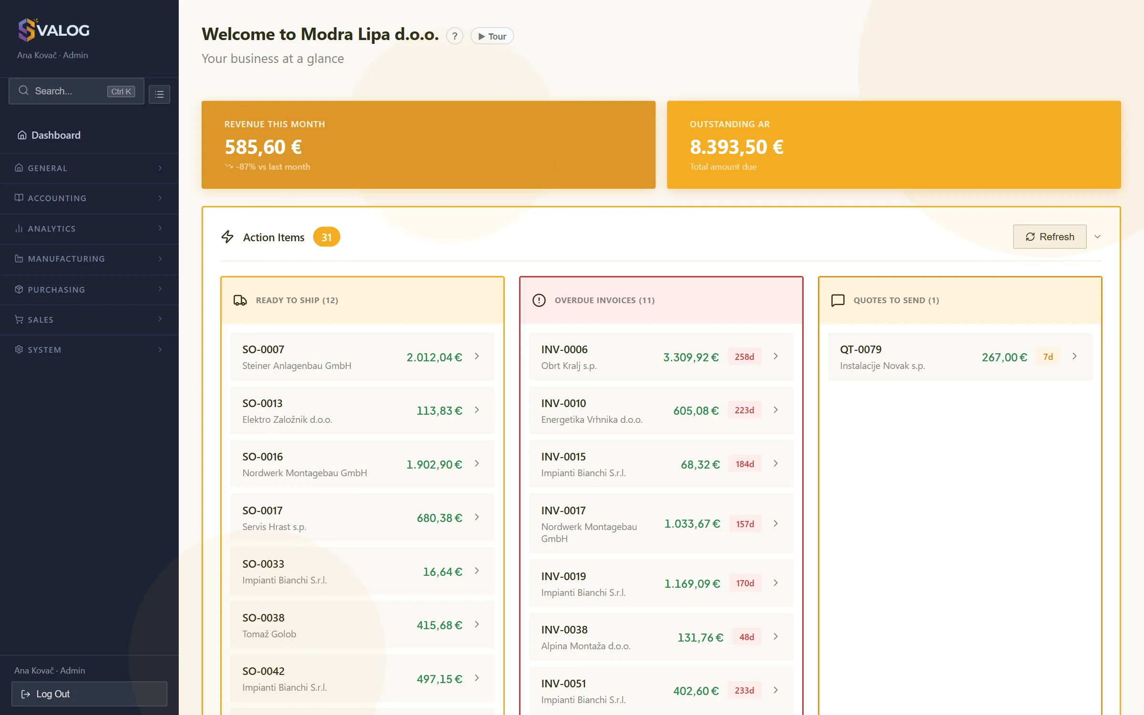Start the Tour button
Screen dimensions: 1144x715
pyautogui.click(x=492, y=36)
